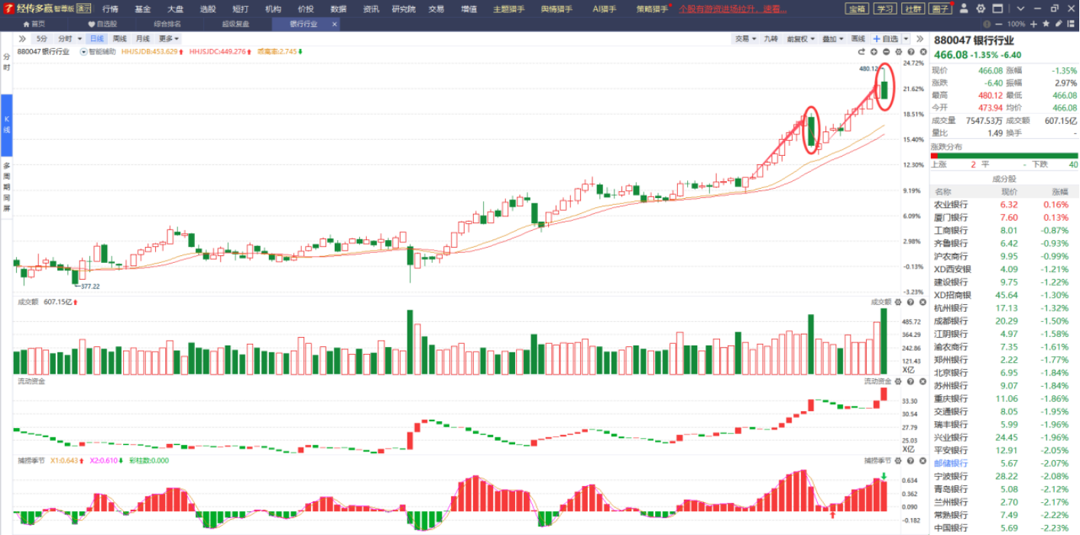Switch chart to 日线 period
Viewport: 1080px width, 535px height.
pos(97,38)
